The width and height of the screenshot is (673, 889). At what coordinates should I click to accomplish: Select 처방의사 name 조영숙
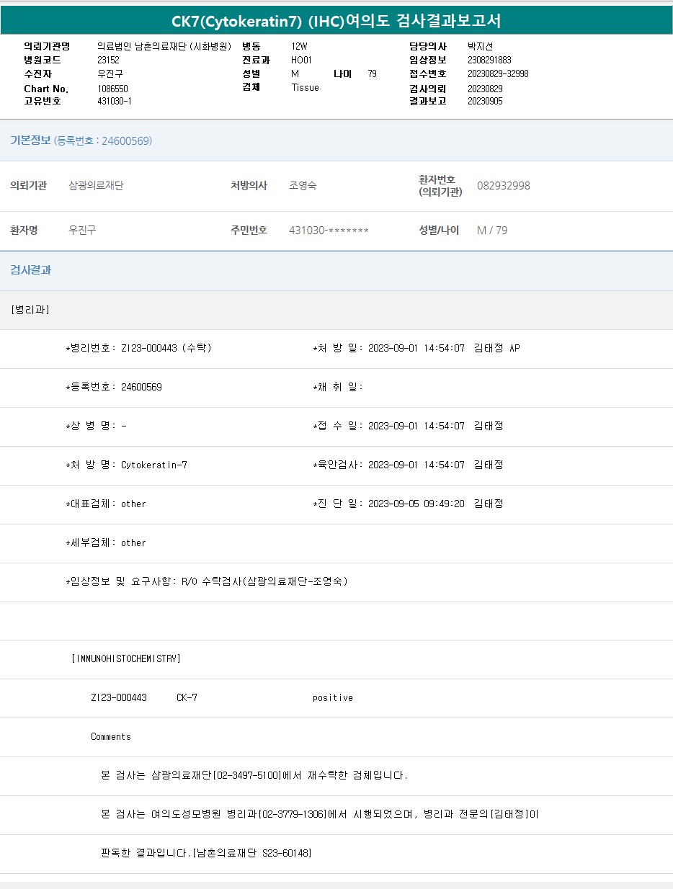click(303, 186)
